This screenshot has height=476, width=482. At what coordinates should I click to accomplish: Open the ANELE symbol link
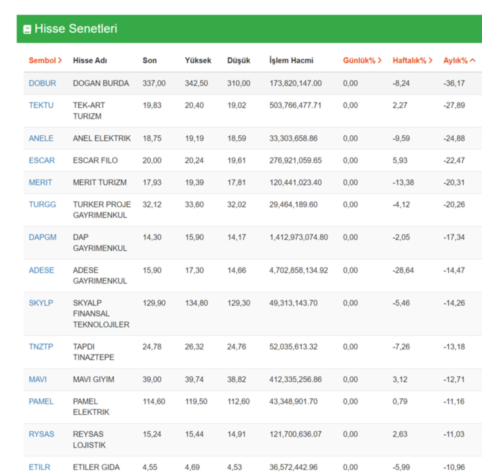coord(41,138)
